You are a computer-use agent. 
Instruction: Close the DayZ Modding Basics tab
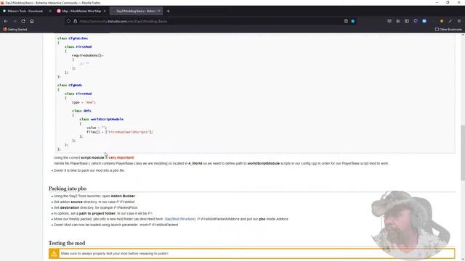point(159,11)
